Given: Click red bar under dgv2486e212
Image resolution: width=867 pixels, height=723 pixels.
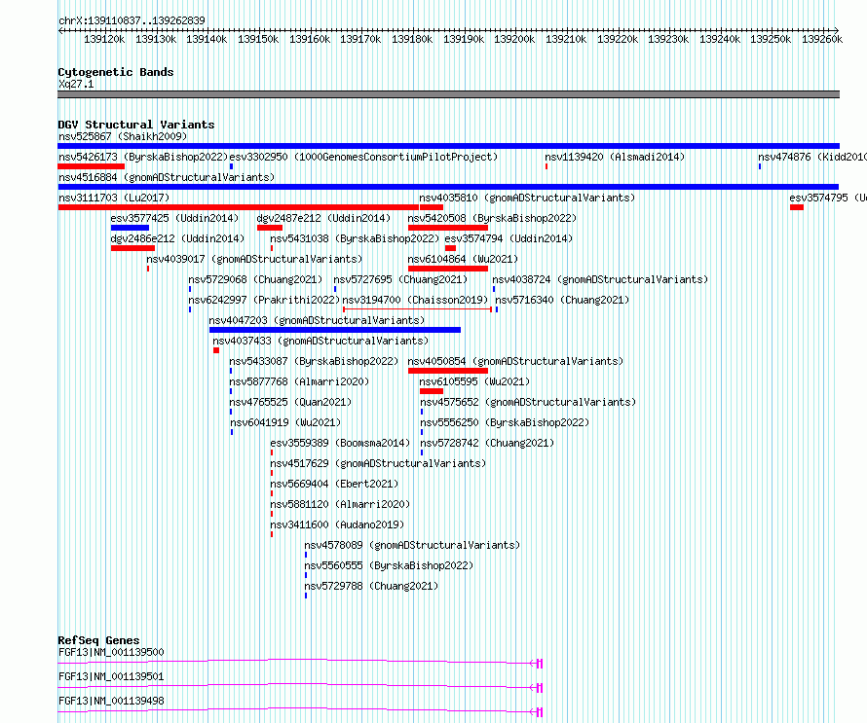Looking at the screenshot, I should [x=132, y=248].
